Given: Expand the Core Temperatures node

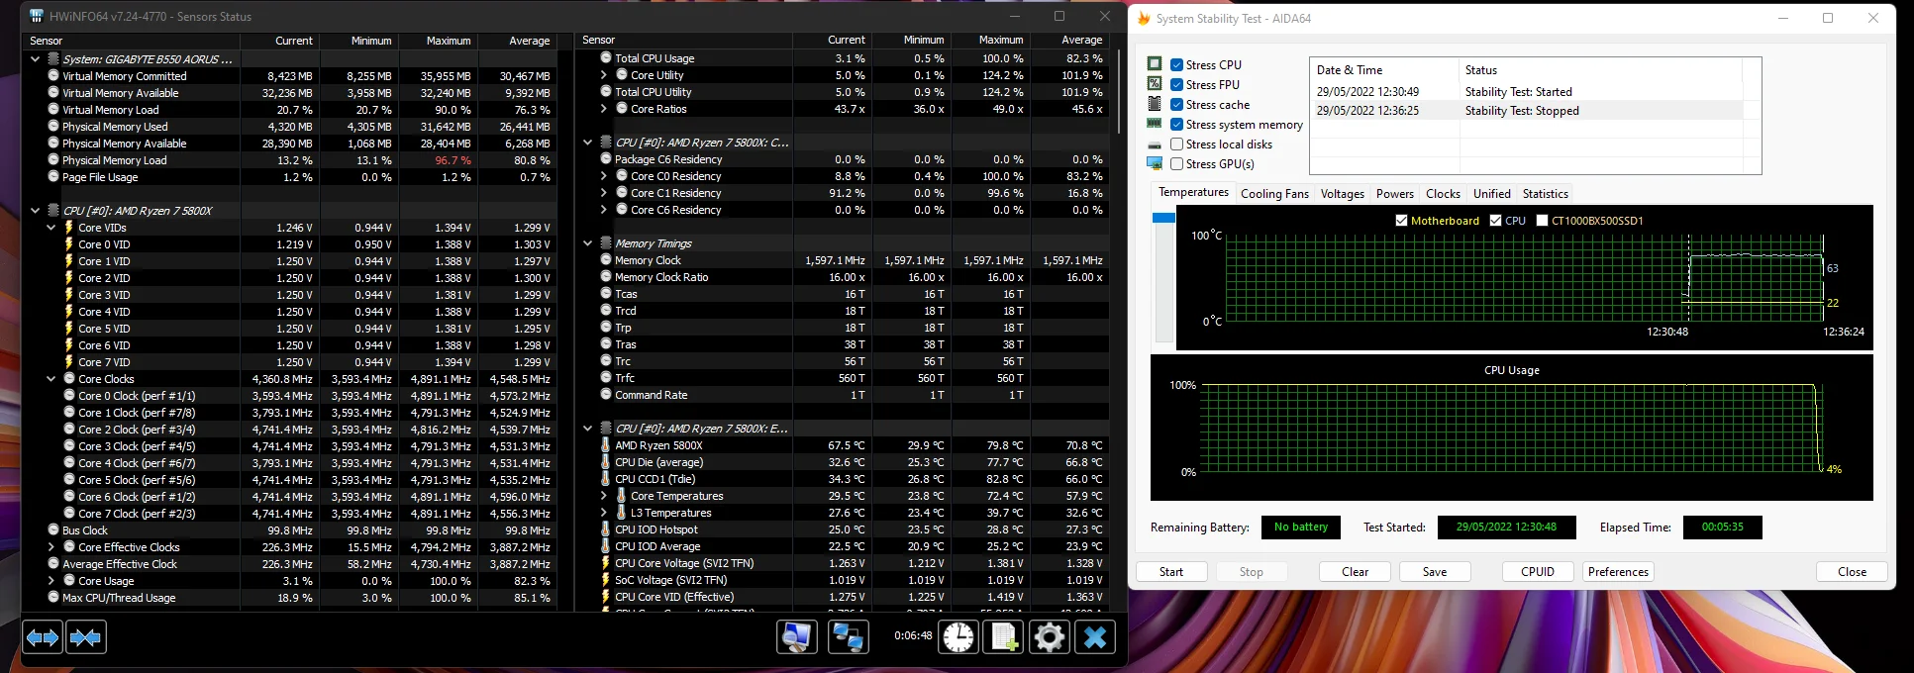Looking at the screenshot, I should coord(604,496).
